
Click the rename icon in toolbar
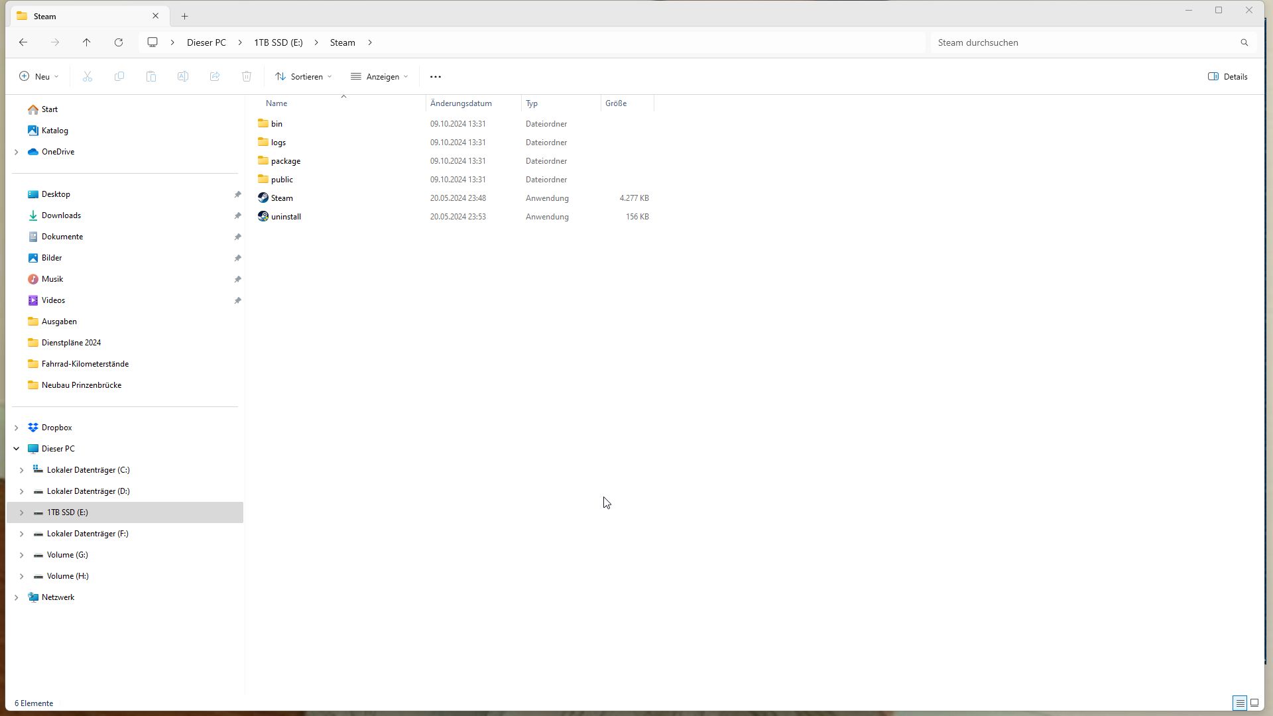click(183, 77)
